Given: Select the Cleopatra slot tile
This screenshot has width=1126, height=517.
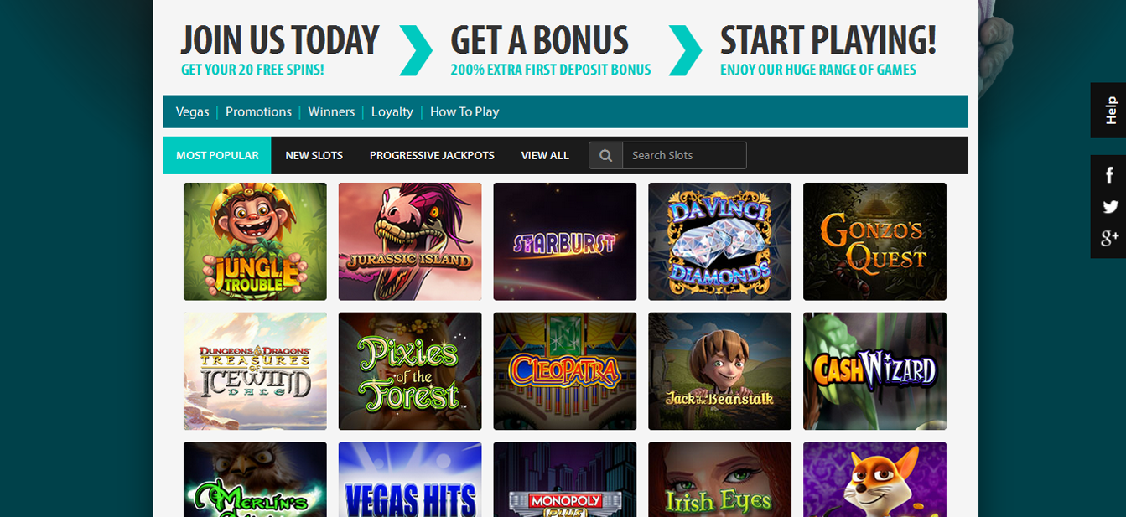Looking at the screenshot, I should click(x=565, y=371).
